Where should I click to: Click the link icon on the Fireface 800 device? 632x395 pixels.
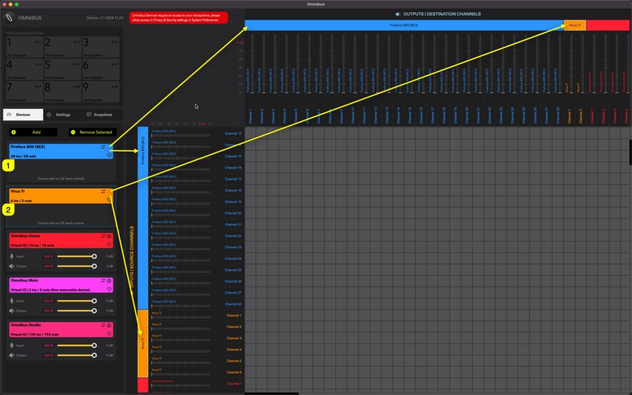click(109, 155)
